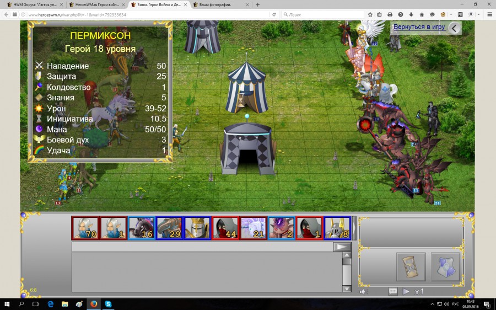Viewport: 496px width, 310px height.
Task: Open the chat smiley icon in toolbar
Action: 432,14
